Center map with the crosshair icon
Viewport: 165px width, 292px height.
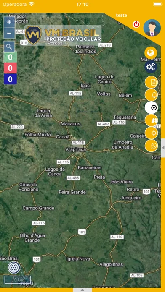pyautogui.click(x=152, y=133)
